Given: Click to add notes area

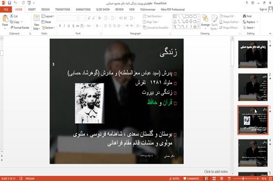Looking at the screenshot, I should tap(216, 171).
